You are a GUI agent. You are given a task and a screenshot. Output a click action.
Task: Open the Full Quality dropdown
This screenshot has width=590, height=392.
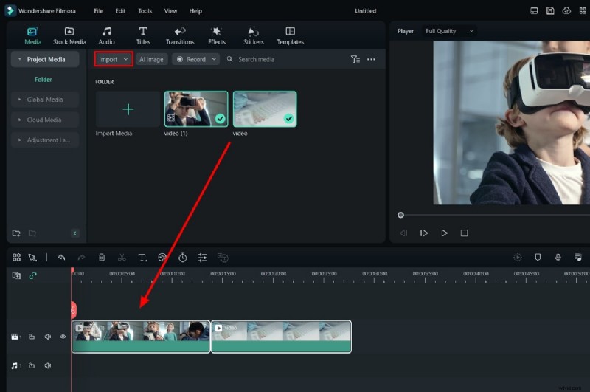click(449, 31)
